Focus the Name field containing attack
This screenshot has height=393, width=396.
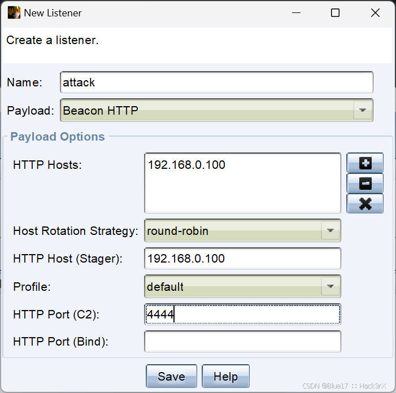[216, 82]
